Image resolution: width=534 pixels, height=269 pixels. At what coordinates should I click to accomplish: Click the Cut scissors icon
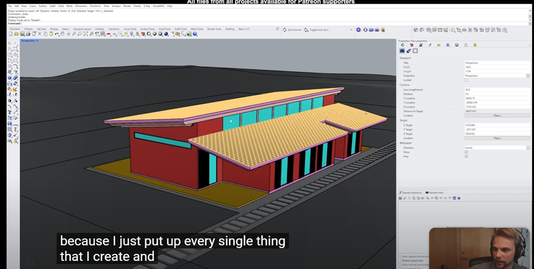click(x=39, y=34)
